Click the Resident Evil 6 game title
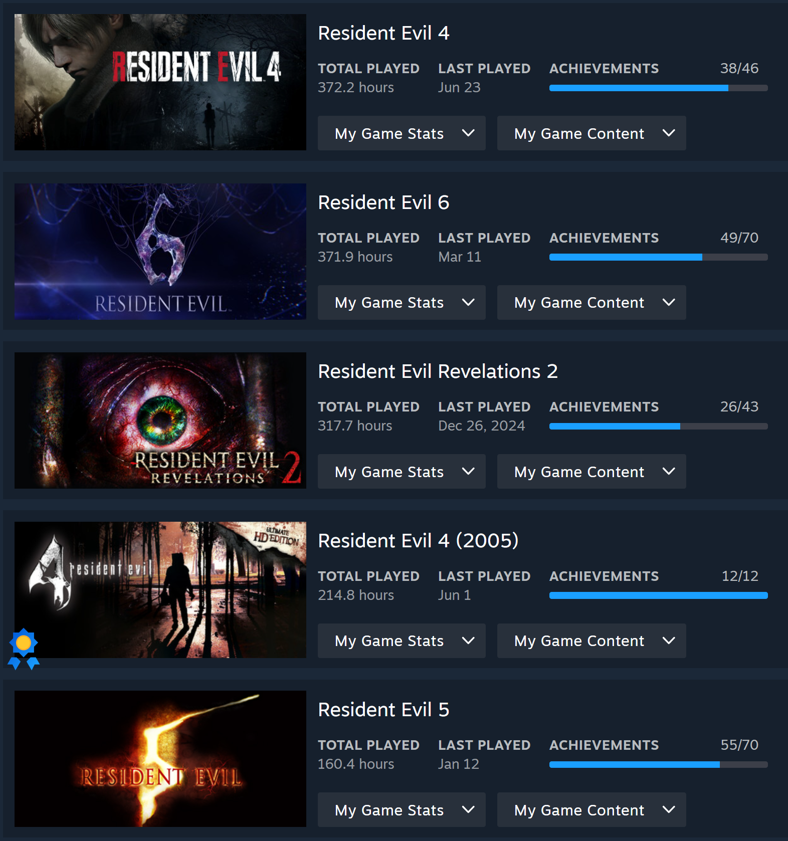 click(383, 202)
